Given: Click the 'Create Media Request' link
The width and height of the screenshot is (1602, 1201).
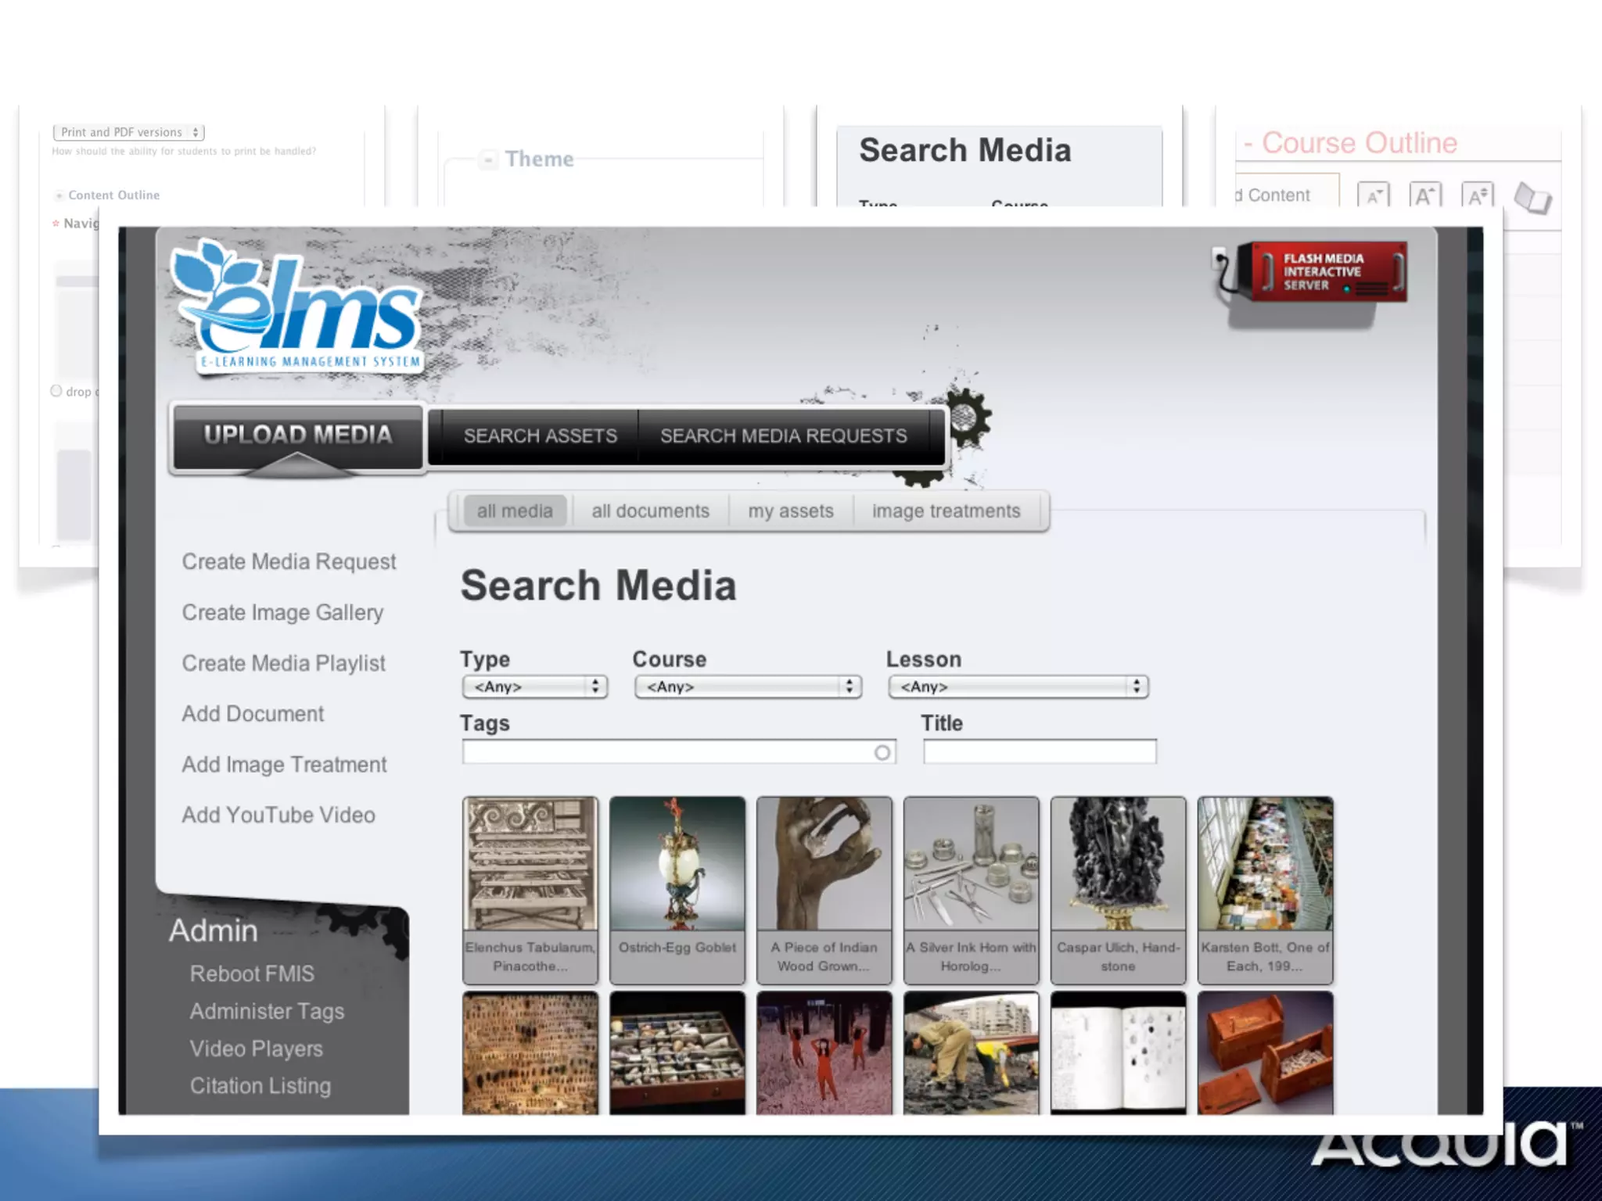Looking at the screenshot, I should 289,561.
